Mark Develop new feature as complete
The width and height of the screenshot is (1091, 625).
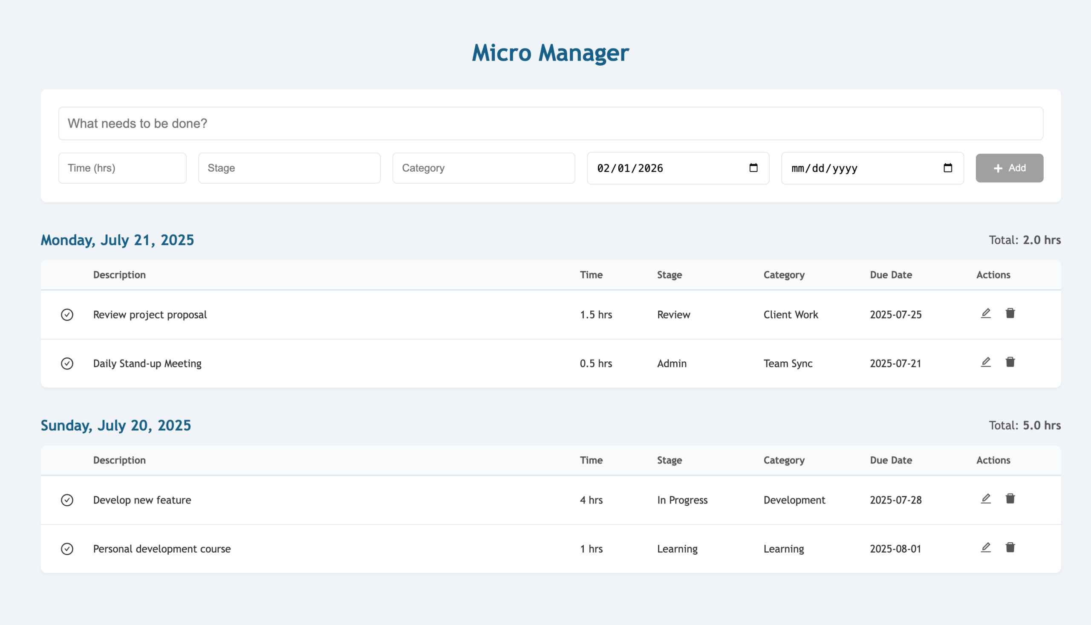point(67,500)
